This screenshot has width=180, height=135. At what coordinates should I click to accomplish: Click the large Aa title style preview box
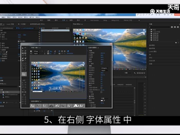[x=24, y=74]
